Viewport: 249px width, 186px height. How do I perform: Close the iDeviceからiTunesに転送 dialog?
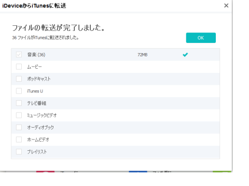[x=226, y=6]
